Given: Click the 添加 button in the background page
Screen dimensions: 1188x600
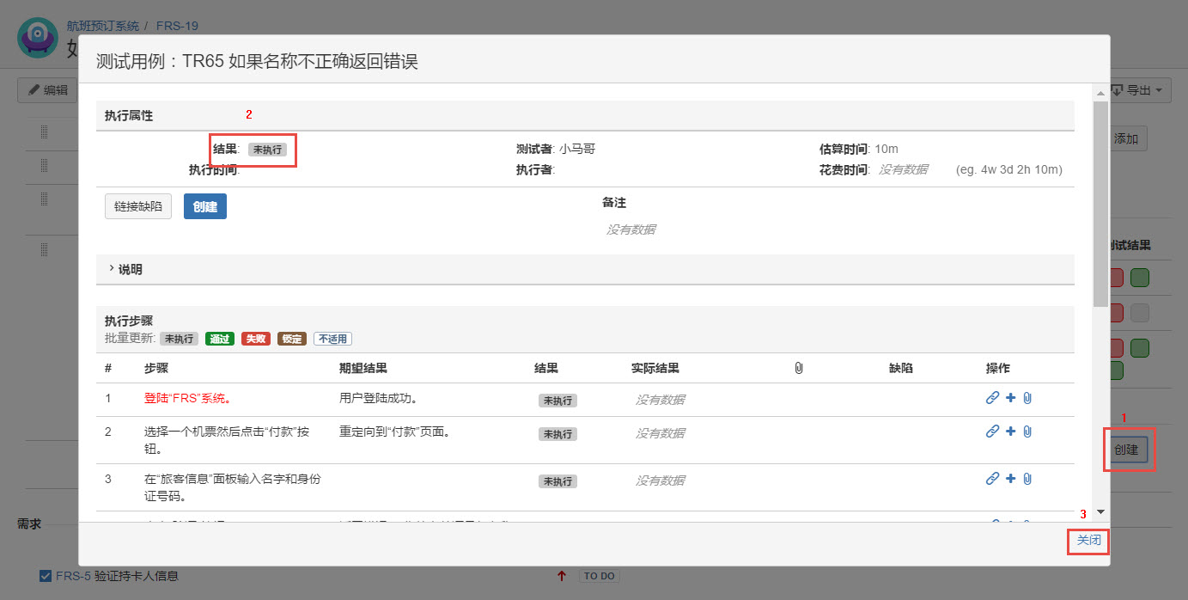Looking at the screenshot, I should click(1127, 138).
